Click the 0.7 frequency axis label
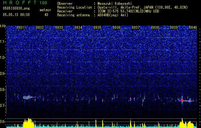The image size is (201, 128). click(x=3, y=106)
